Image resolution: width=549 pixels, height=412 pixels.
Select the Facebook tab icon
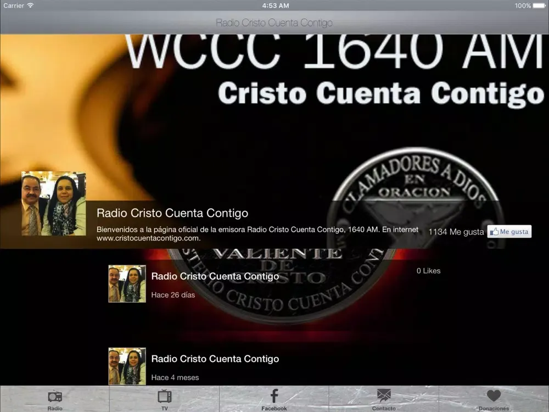click(x=274, y=396)
